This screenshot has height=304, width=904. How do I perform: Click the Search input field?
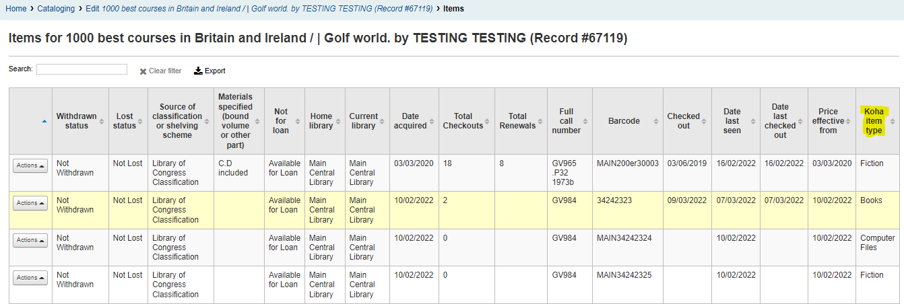coord(82,69)
